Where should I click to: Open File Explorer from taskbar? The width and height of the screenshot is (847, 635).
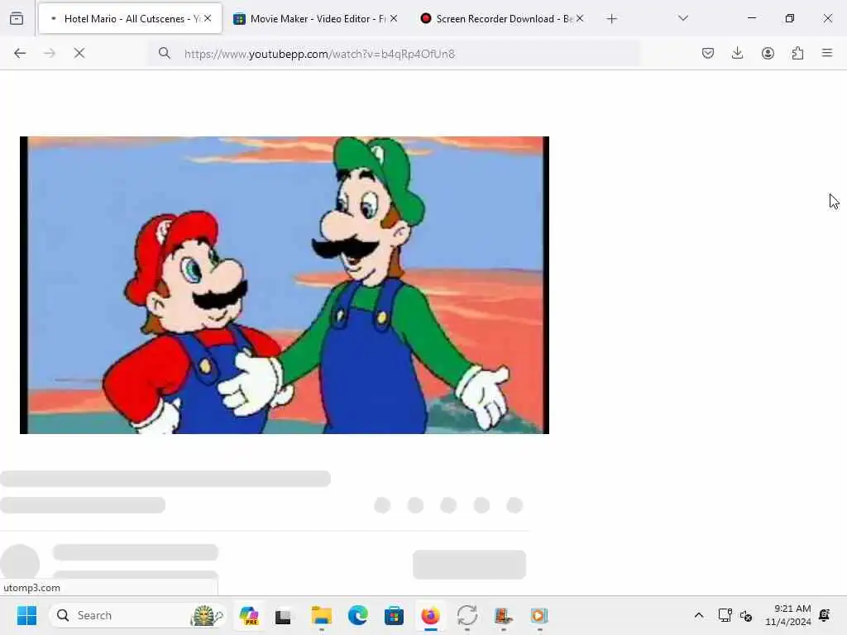click(322, 615)
